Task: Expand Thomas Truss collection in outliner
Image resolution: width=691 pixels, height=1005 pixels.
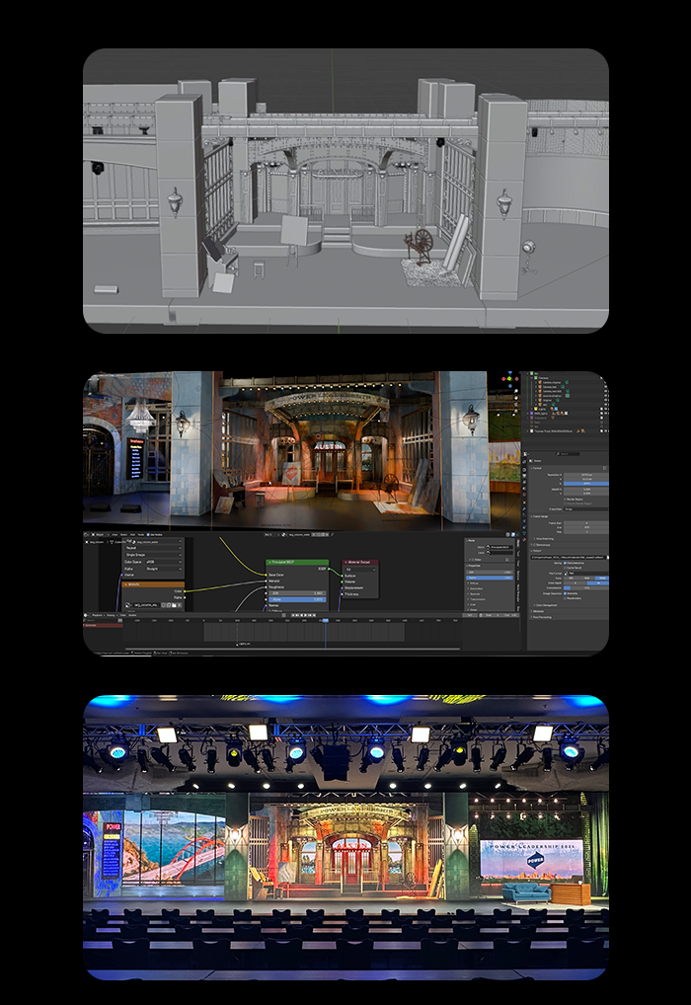Action: [527, 431]
